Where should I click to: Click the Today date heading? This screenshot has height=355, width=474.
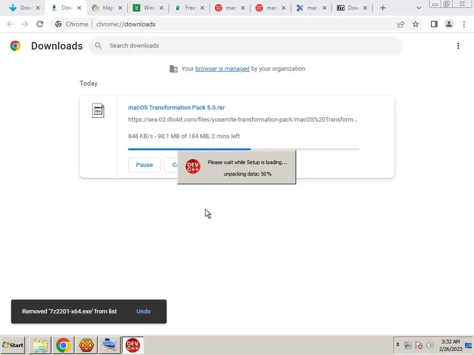(x=88, y=83)
